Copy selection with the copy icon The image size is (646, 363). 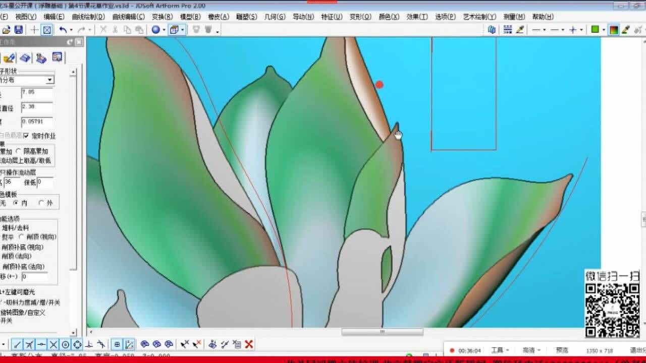pyautogui.click(x=127, y=30)
